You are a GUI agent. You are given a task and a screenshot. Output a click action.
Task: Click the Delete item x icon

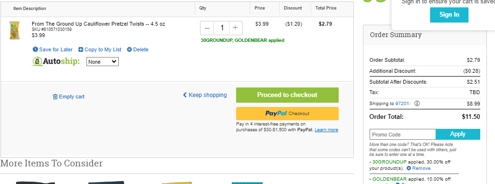[129, 49]
